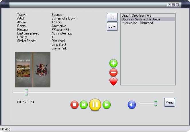
Task: Open the help question mark icon
Action: click(169, 5)
